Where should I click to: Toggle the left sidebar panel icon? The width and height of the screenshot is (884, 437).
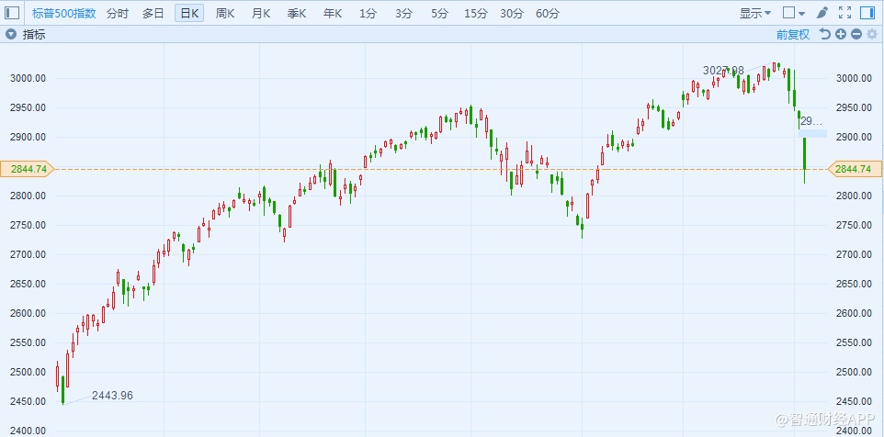pyautogui.click(x=11, y=13)
